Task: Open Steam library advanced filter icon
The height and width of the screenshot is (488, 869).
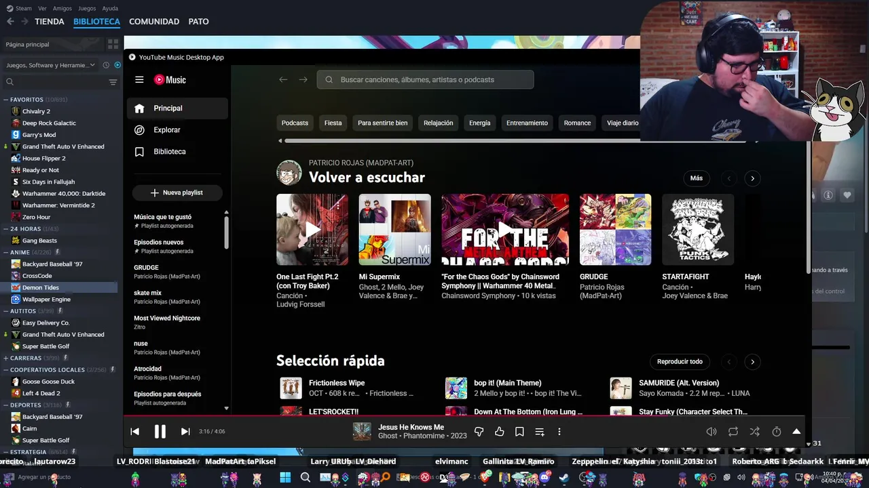Action: [113, 82]
